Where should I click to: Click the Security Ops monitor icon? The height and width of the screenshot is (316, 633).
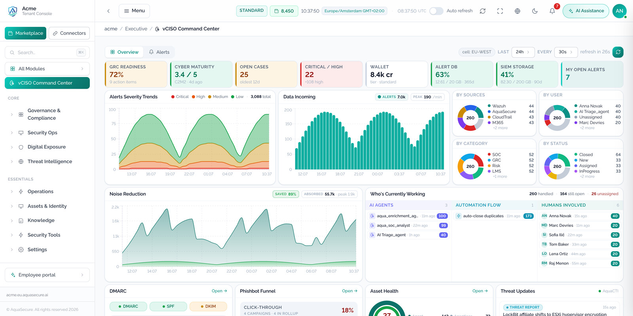pos(21,133)
